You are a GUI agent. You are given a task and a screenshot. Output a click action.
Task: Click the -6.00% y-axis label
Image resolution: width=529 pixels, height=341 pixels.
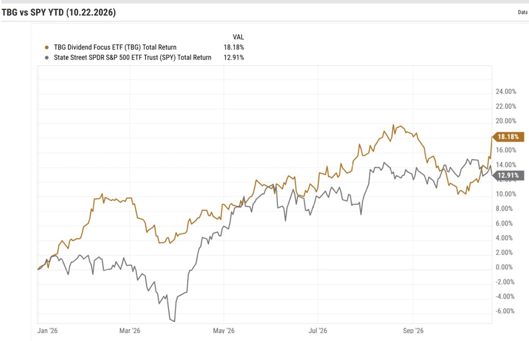(x=505, y=311)
